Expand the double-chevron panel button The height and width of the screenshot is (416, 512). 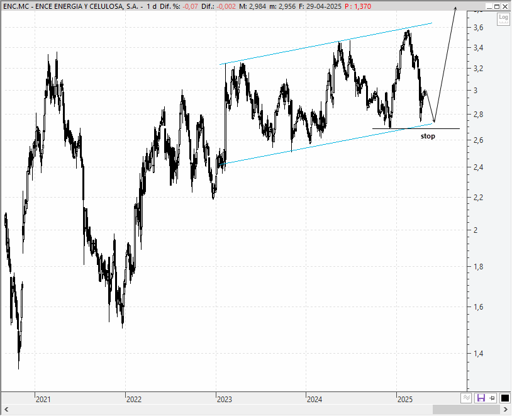coord(467,398)
